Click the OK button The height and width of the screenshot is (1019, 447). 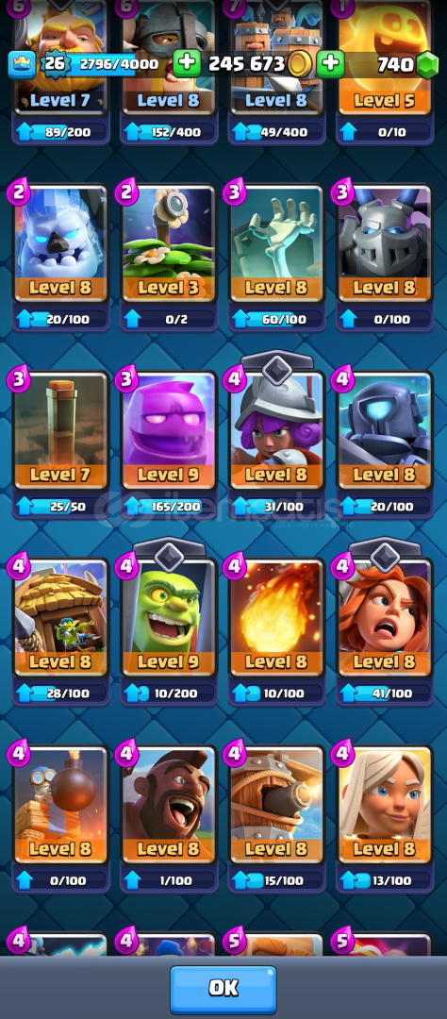[x=223, y=988]
